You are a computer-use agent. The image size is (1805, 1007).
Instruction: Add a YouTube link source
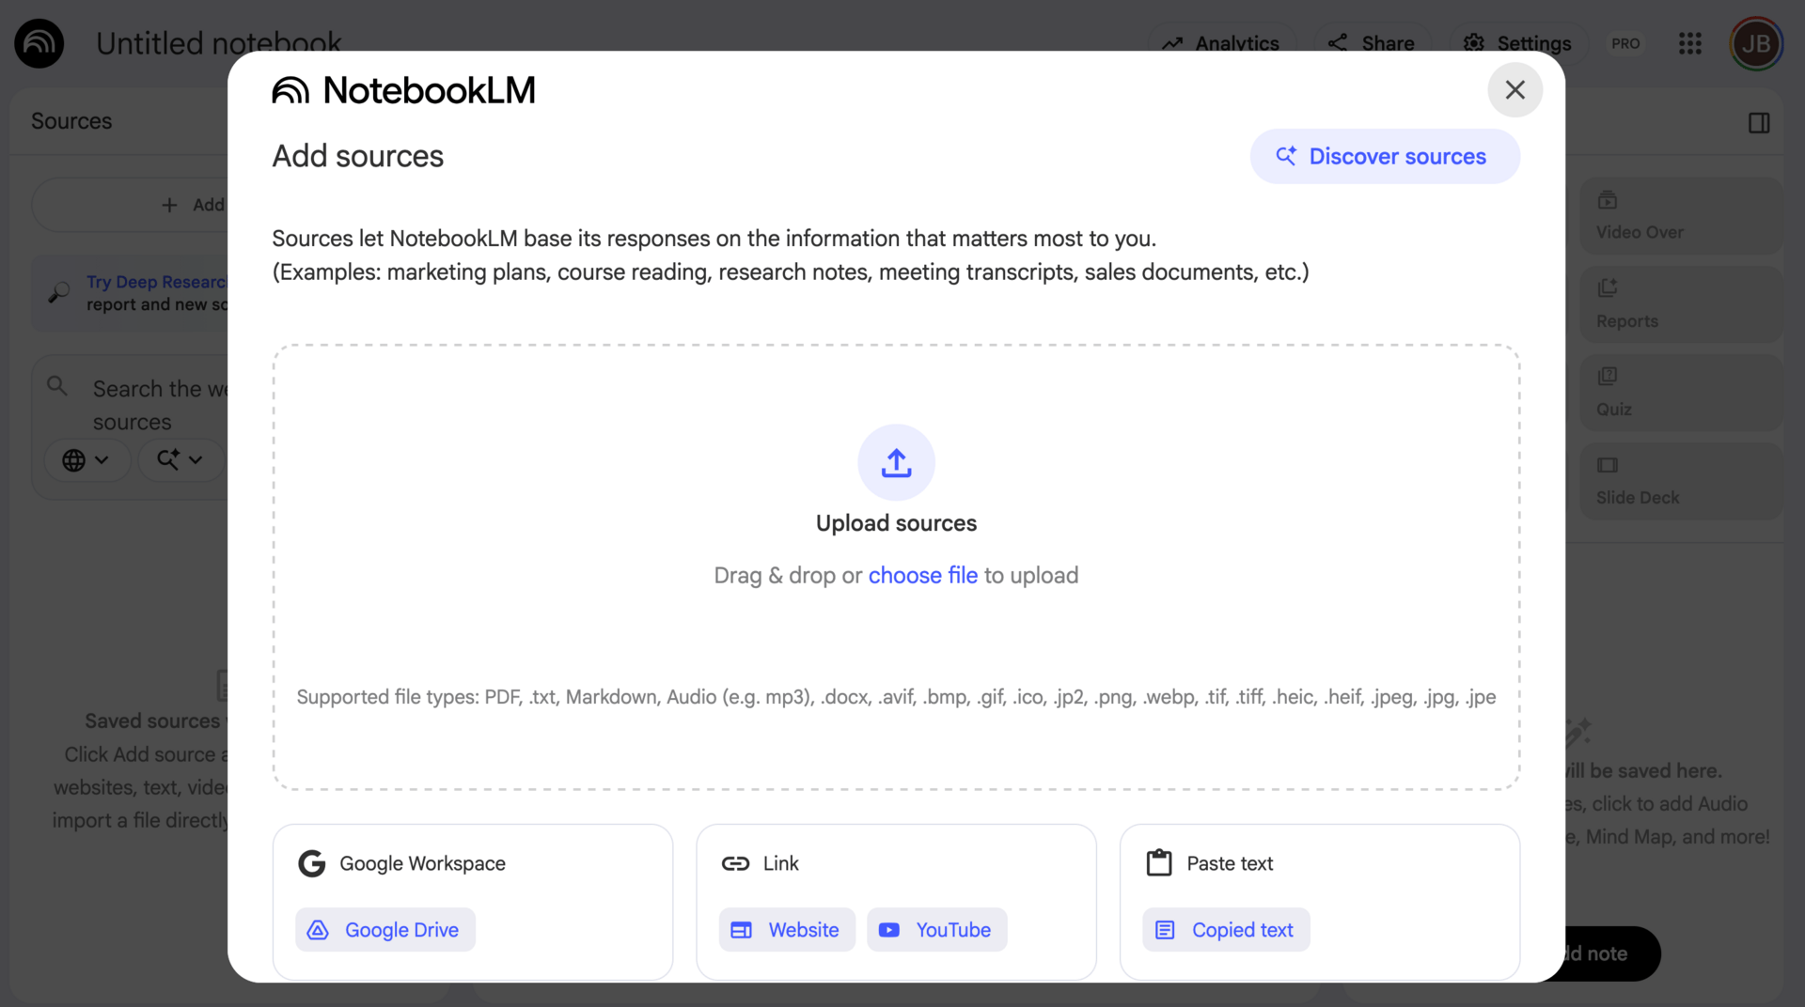[x=936, y=930]
